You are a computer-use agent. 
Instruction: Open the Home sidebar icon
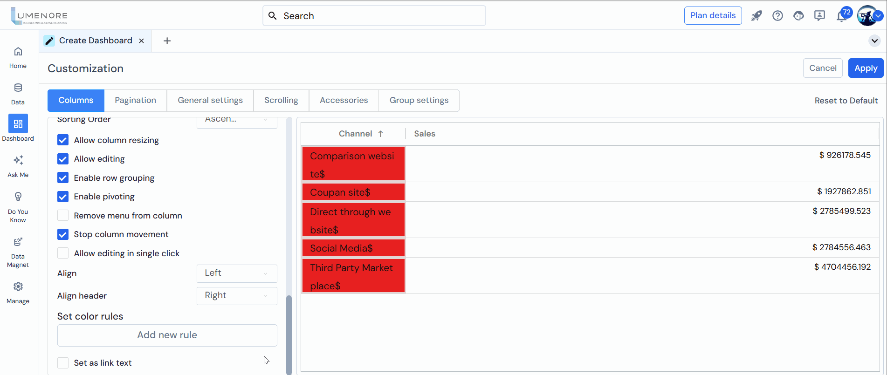18,52
